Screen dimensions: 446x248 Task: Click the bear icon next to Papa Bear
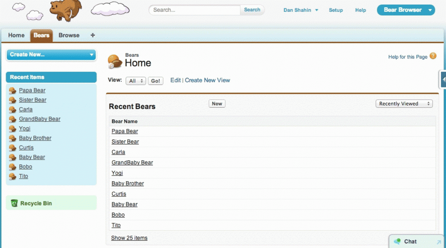[x=12, y=90]
